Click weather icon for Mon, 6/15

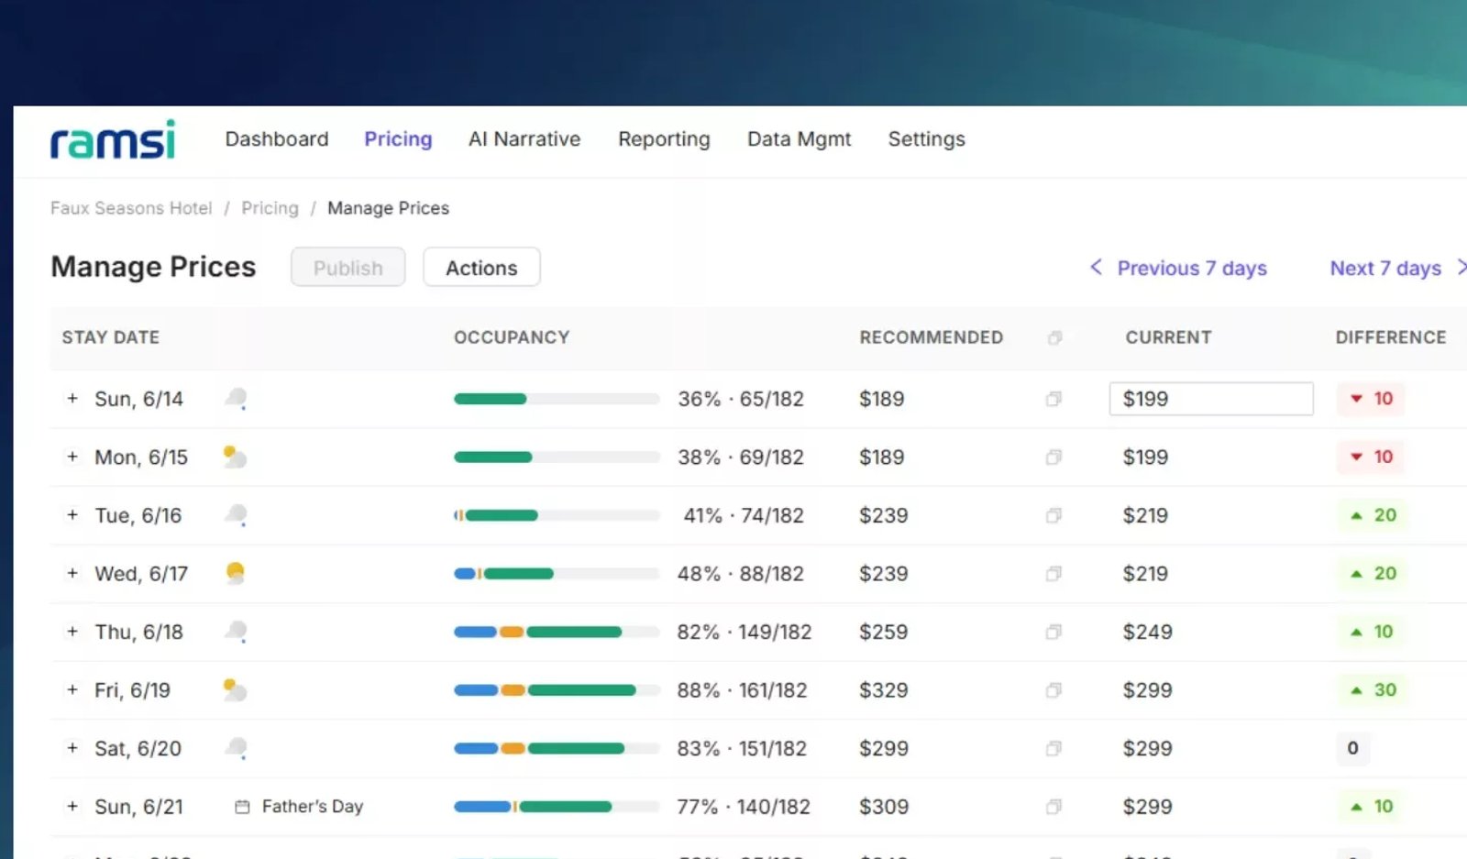click(235, 457)
